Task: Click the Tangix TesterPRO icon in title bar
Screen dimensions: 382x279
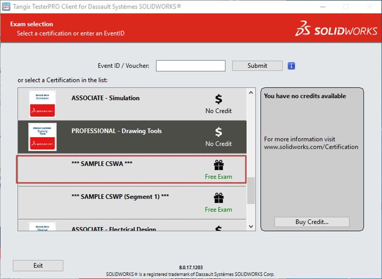Action: coord(6,7)
